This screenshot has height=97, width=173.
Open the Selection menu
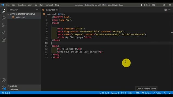tap(22, 5)
